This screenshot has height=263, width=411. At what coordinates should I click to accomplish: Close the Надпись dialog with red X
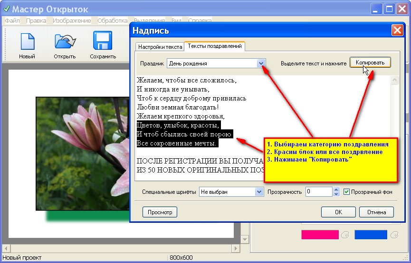pyautogui.click(x=397, y=30)
